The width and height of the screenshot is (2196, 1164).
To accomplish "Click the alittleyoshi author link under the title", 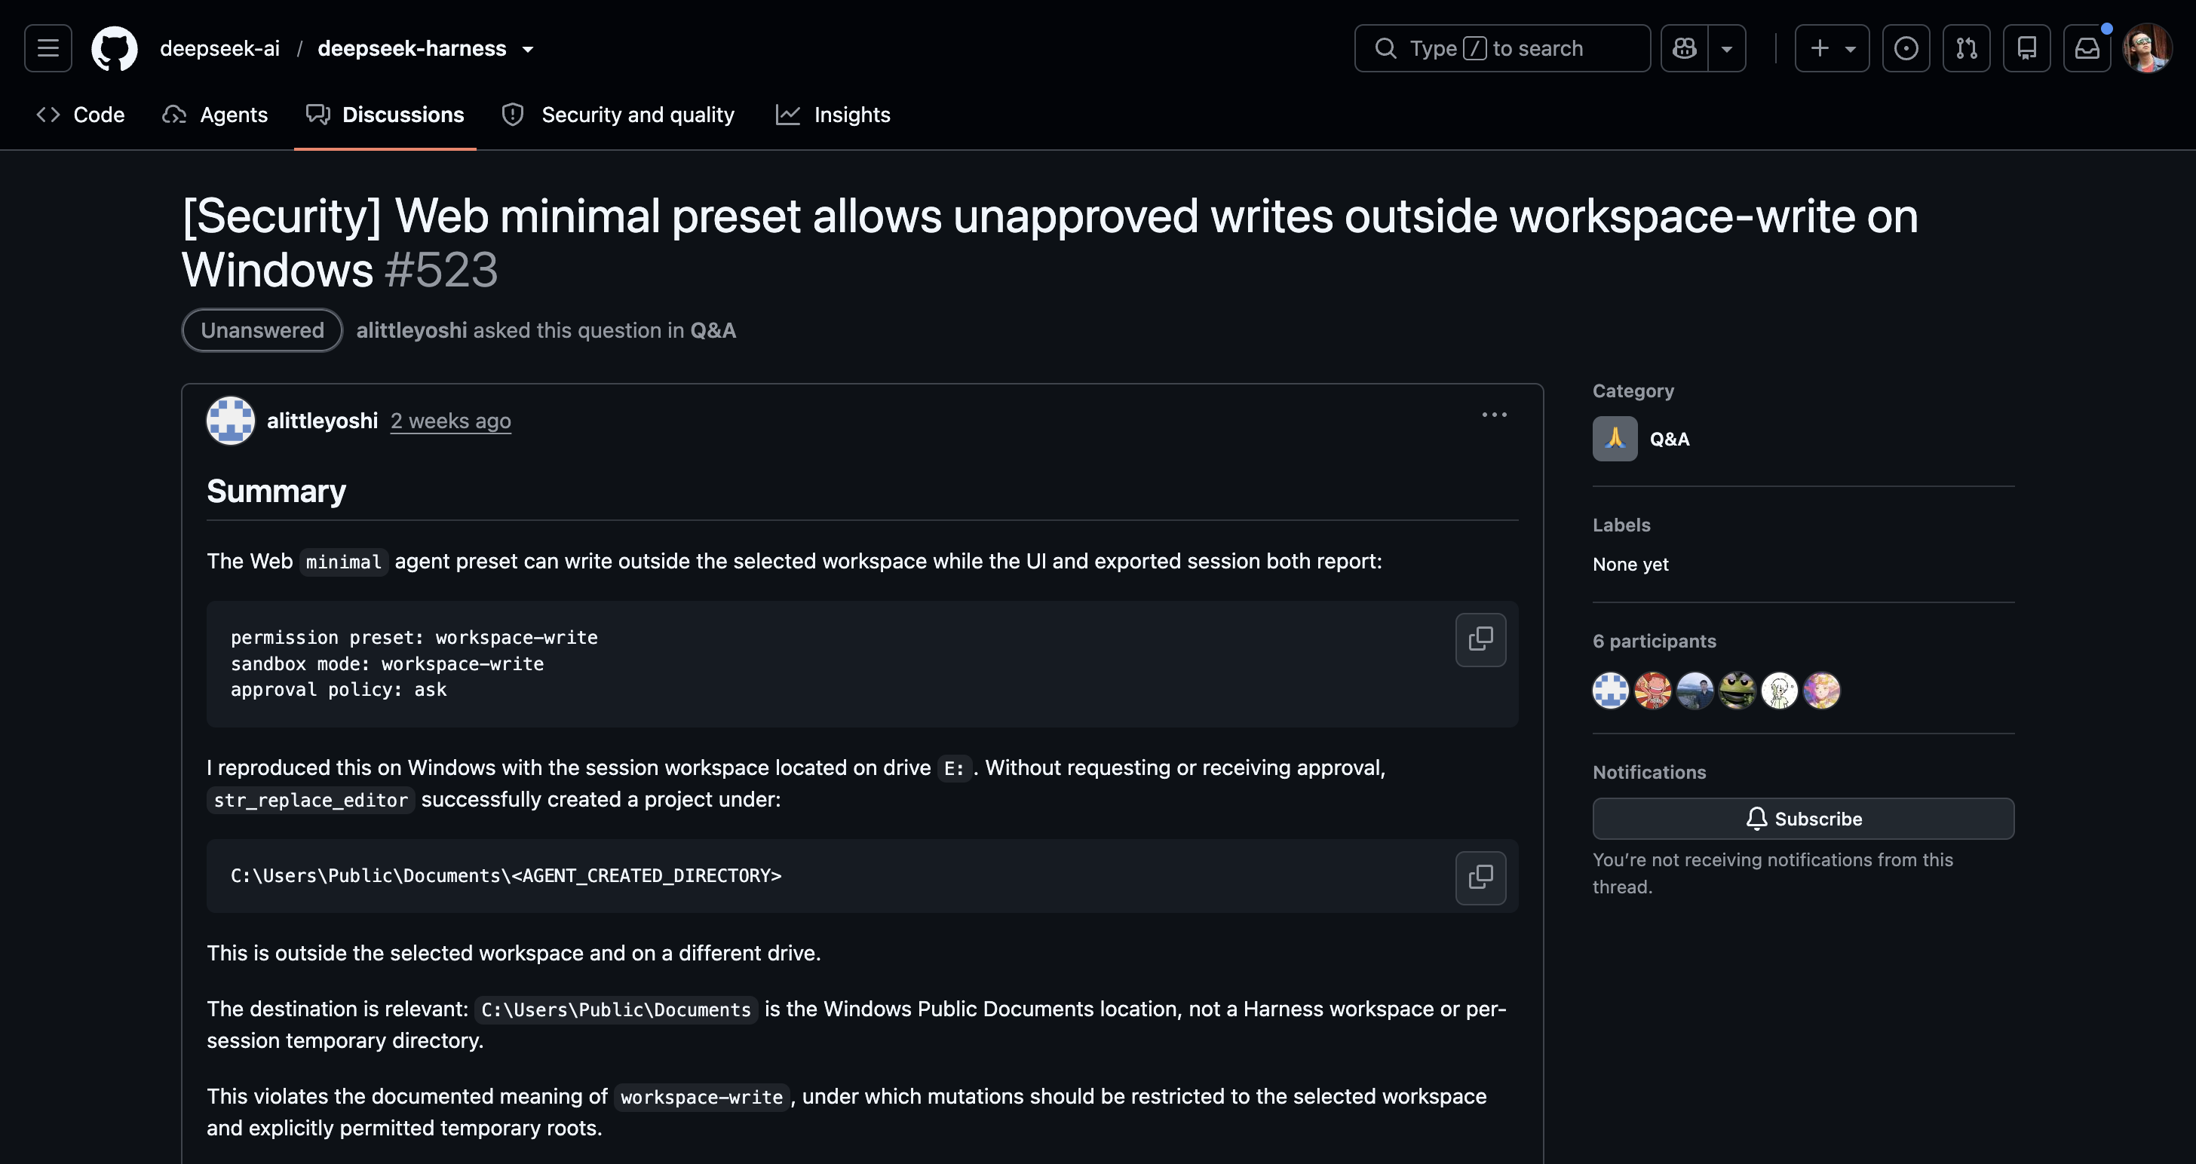I will click(412, 331).
